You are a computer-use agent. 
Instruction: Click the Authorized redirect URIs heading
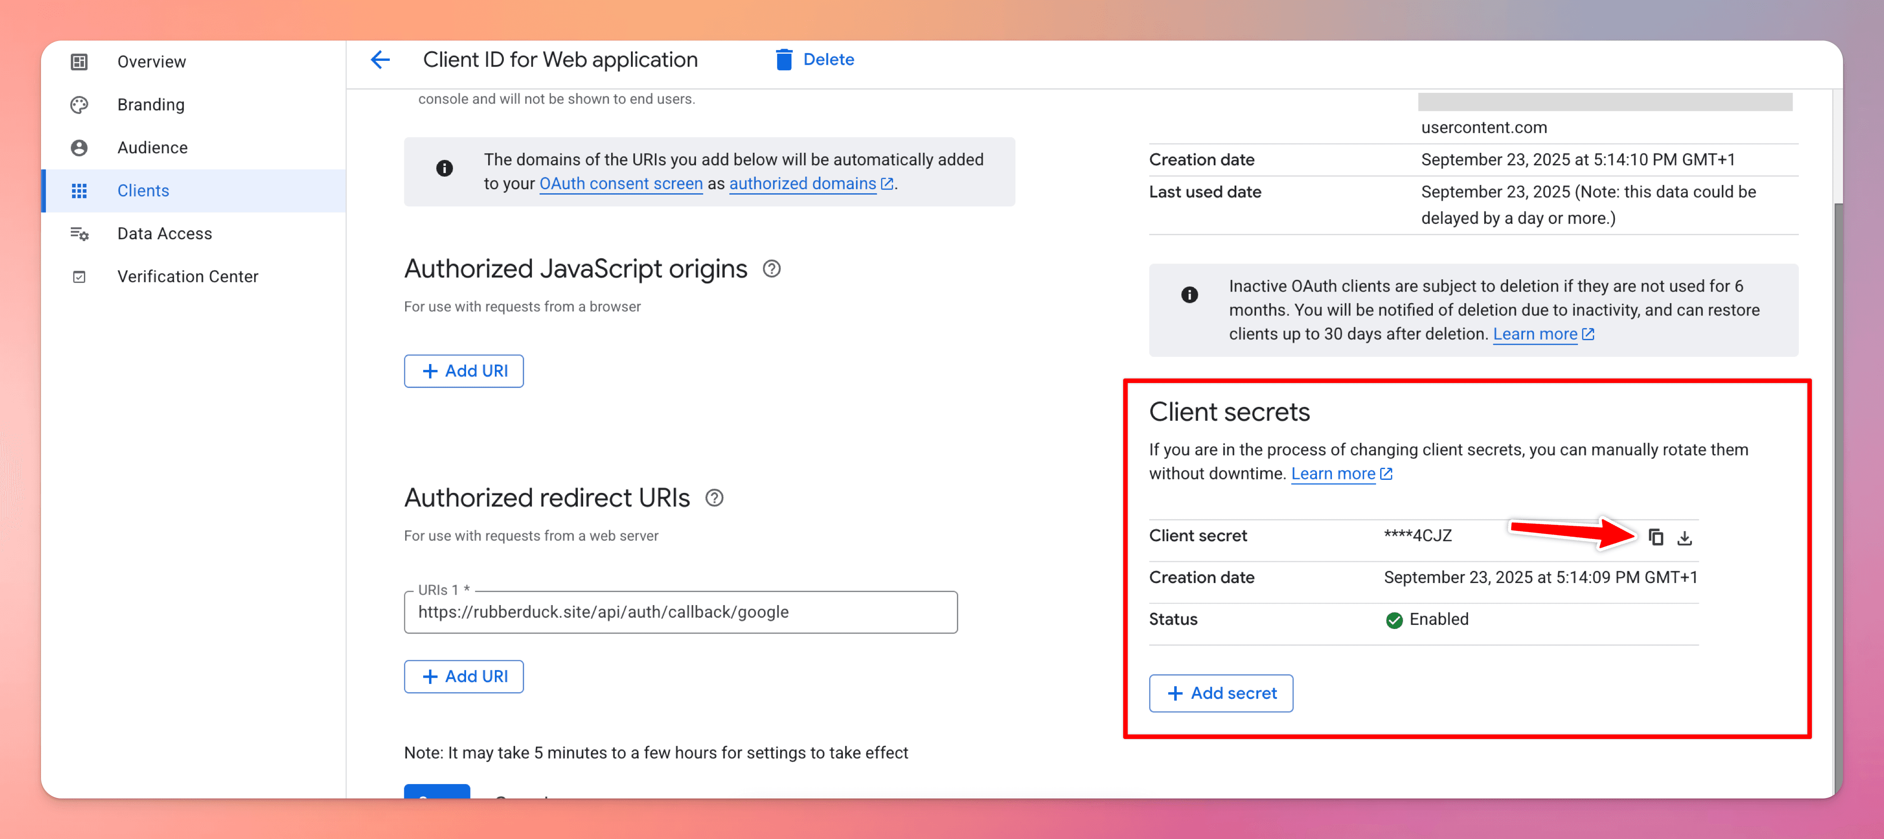[547, 498]
